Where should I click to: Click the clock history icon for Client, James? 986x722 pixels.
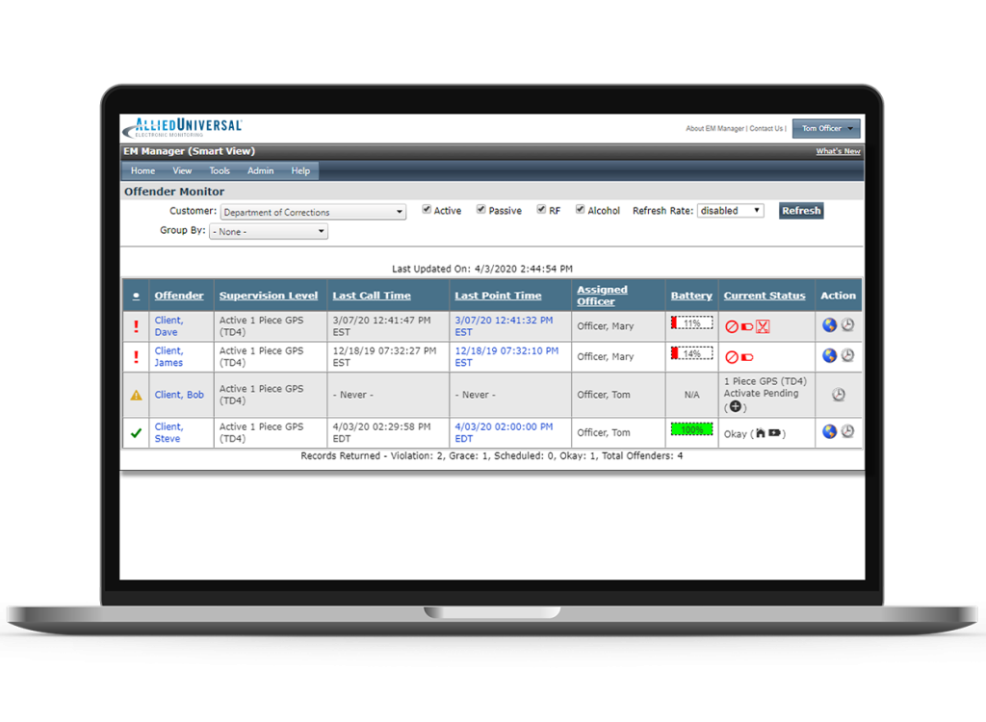[x=846, y=355]
